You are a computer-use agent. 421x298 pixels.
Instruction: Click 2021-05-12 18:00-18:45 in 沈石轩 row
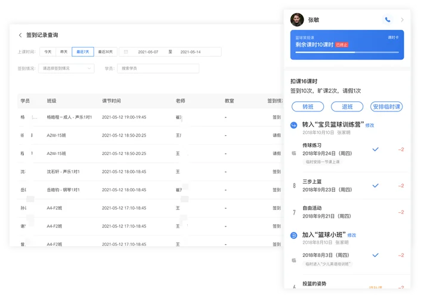[x=124, y=172]
